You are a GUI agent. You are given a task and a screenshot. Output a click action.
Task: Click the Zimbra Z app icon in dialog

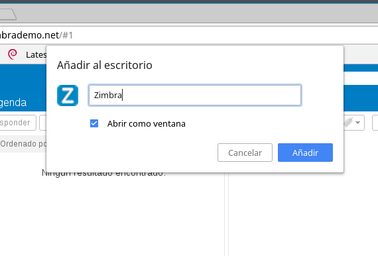(x=68, y=96)
